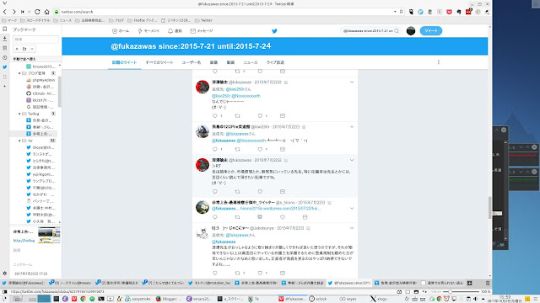Collapse the Twilog bookmark folder
The width and height of the screenshot is (540, 303).
[19, 114]
